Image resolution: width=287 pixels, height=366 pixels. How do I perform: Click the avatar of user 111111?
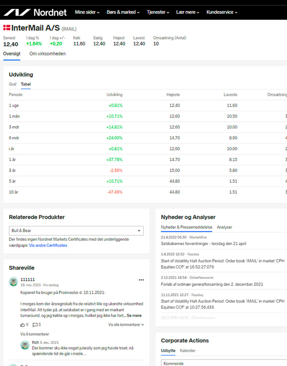click(14, 281)
